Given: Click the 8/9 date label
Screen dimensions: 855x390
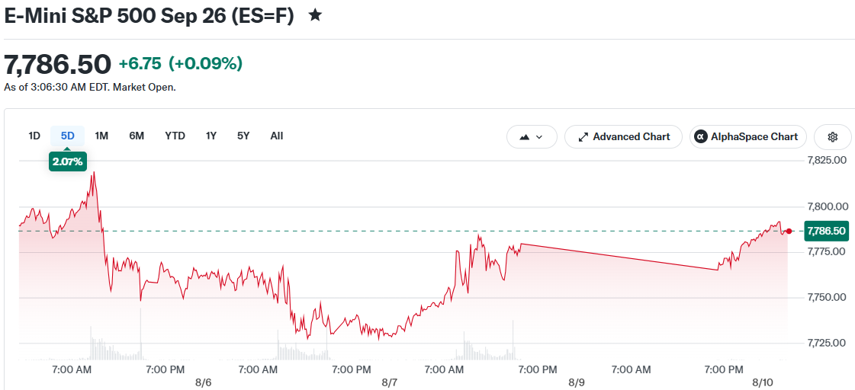Looking at the screenshot, I should (x=577, y=382).
